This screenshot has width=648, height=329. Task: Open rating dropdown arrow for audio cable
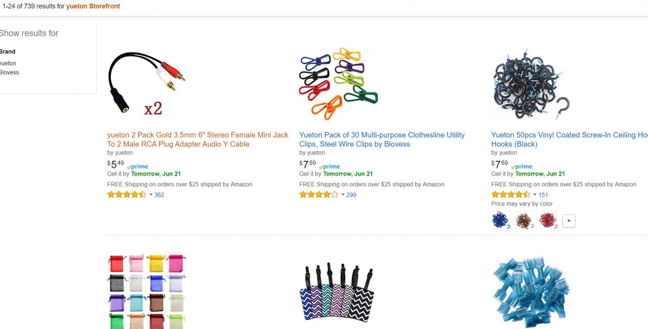(x=151, y=195)
